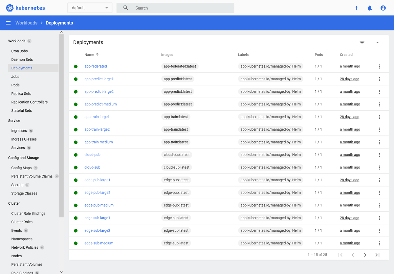Open Stateful Sets in sidebar
This screenshot has height=274, width=394.
coord(22,111)
